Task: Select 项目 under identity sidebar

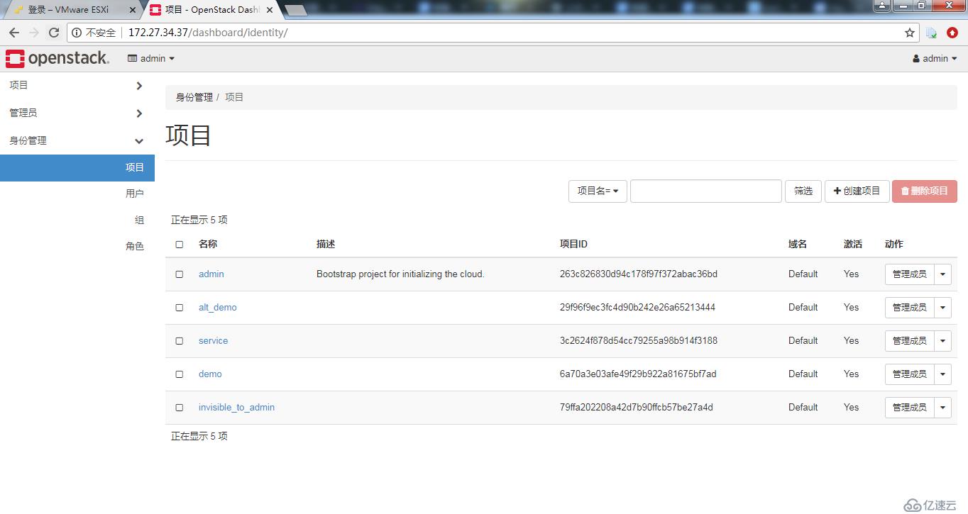Action: point(77,168)
